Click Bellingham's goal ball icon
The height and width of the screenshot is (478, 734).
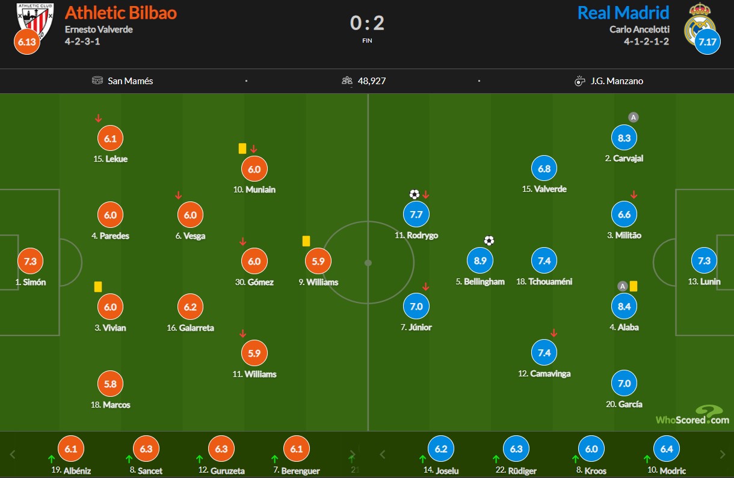coord(489,241)
